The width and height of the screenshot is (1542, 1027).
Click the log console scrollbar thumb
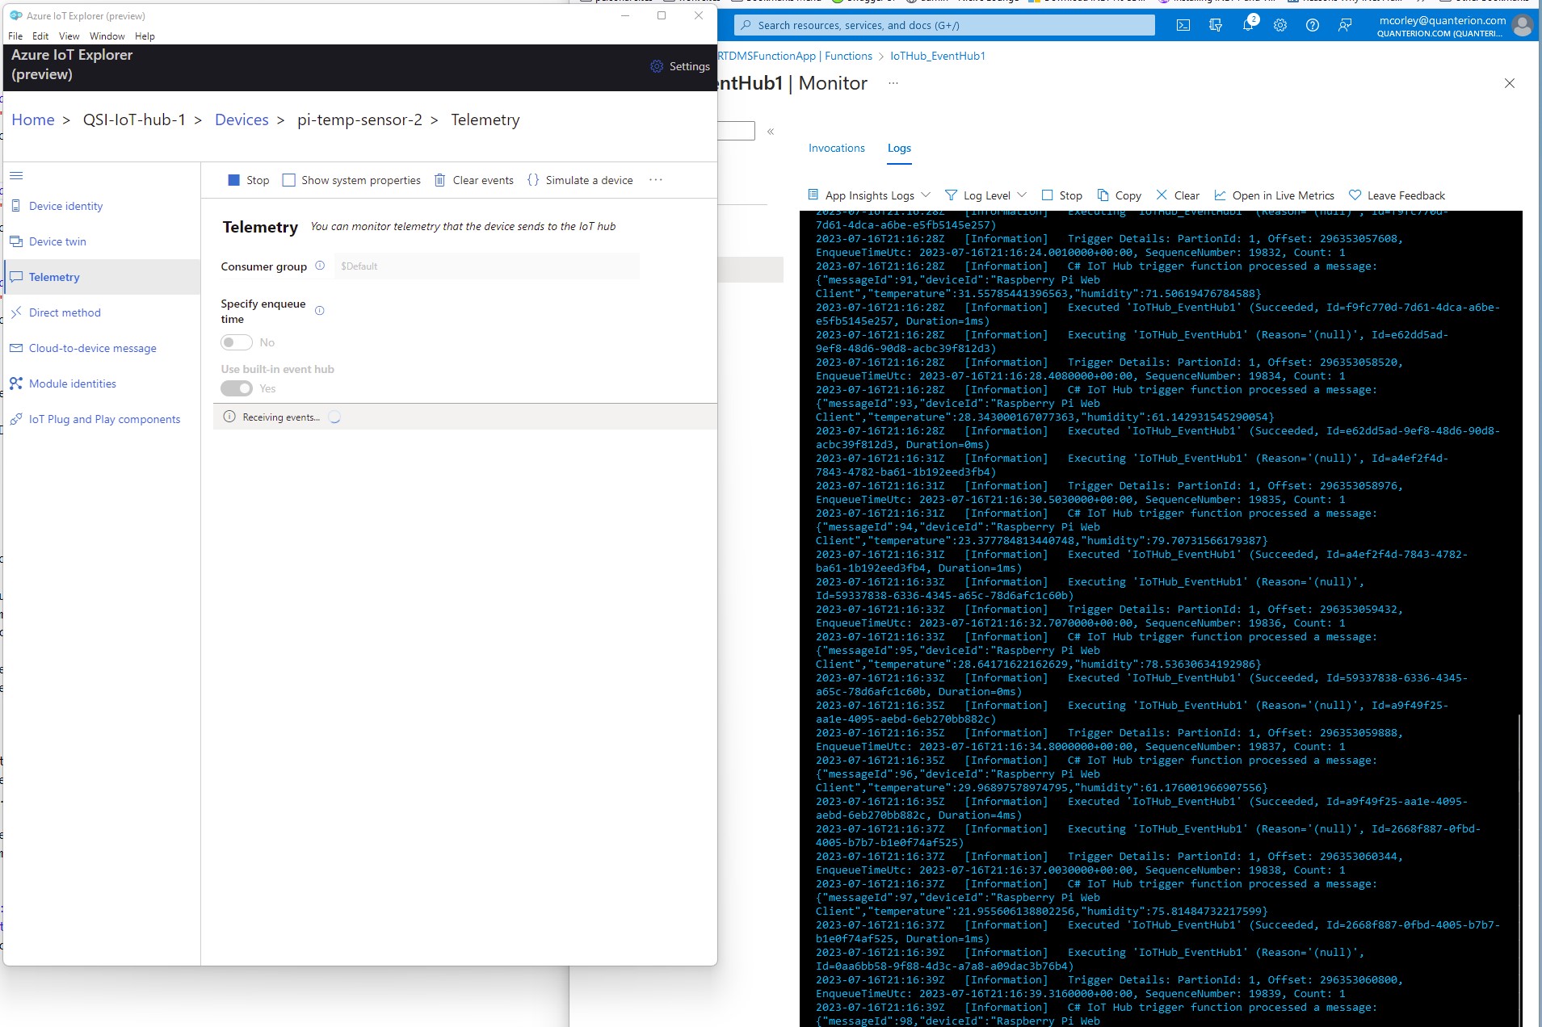click(x=1519, y=870)
